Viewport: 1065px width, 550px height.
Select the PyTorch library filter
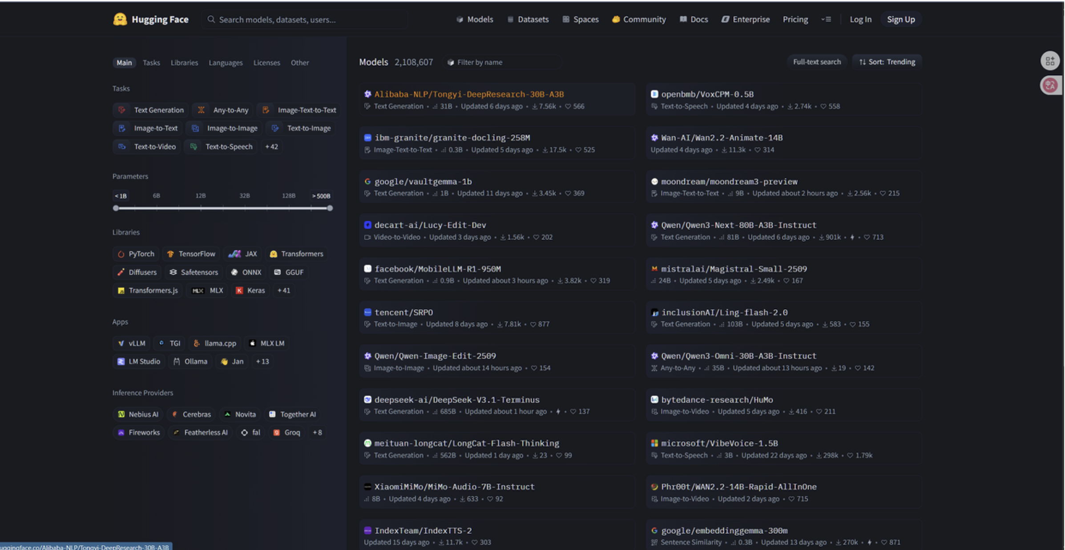[136, 254]
